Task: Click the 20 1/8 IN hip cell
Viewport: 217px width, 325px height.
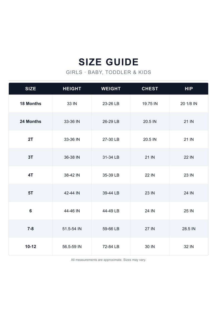Action: pos(189,104)
